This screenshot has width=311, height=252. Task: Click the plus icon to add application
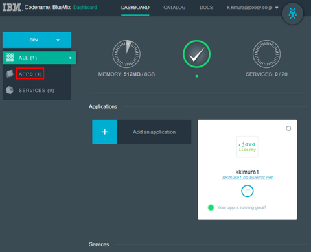tap(104, 132)
